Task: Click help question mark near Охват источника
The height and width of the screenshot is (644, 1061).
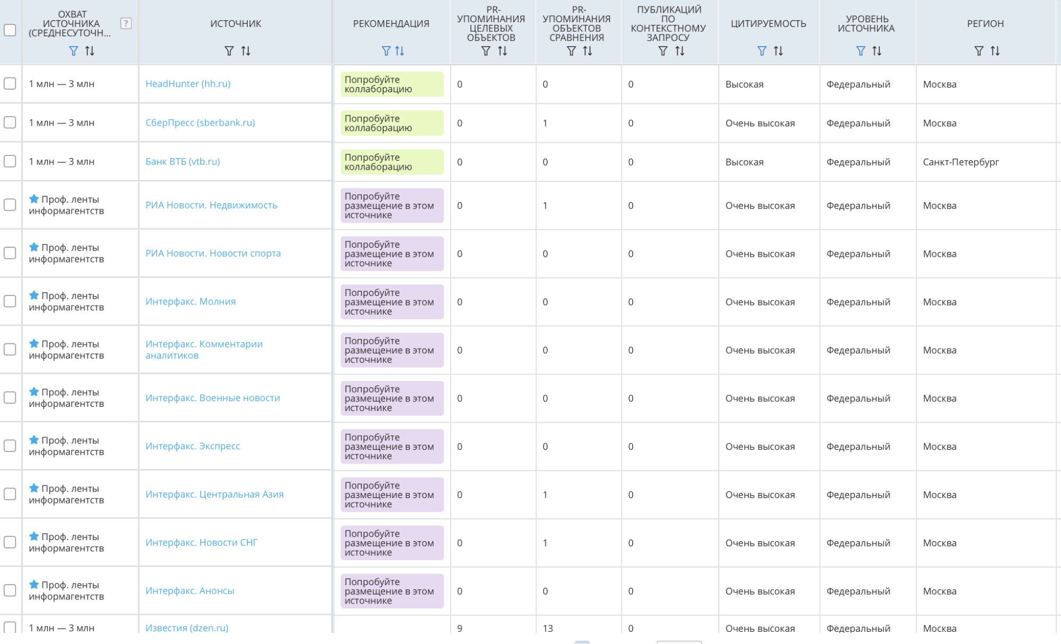Action: (126, 23)
